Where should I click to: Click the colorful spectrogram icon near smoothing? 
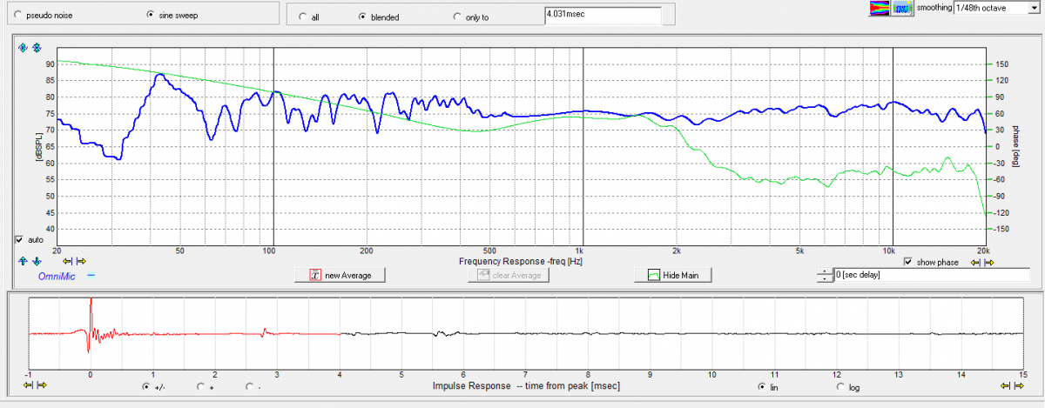880,9
